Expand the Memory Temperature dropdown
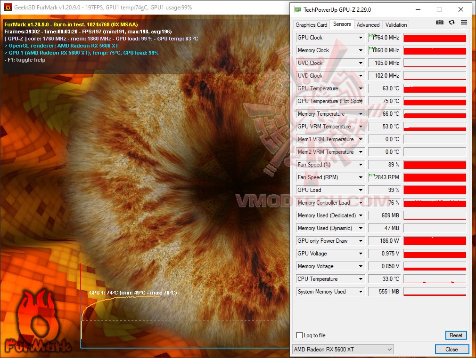This screenshot has height=358, width=476. pos(361,114)
